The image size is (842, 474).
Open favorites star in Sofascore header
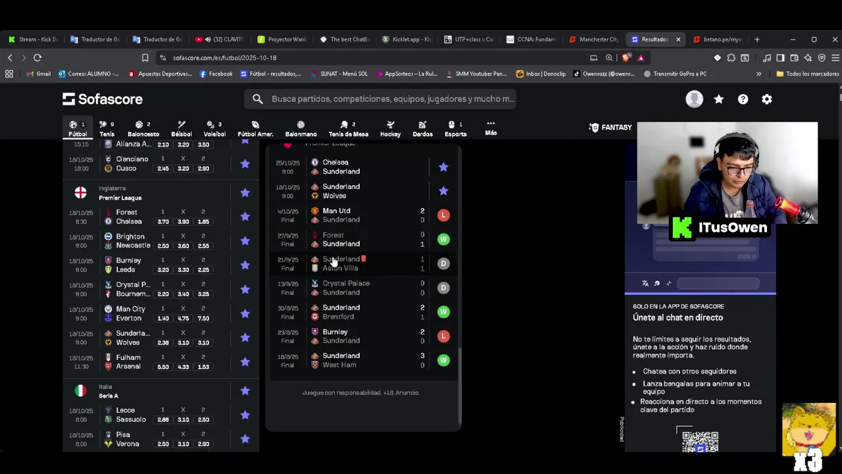click(718, 99)
